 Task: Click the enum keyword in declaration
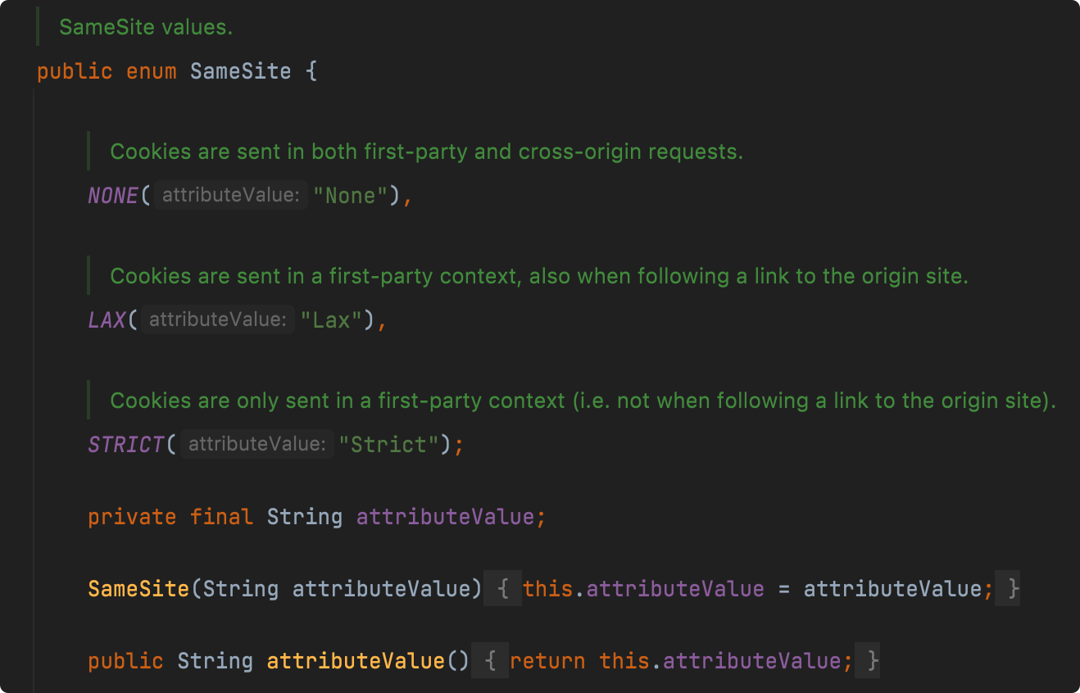tap(152, 71)
